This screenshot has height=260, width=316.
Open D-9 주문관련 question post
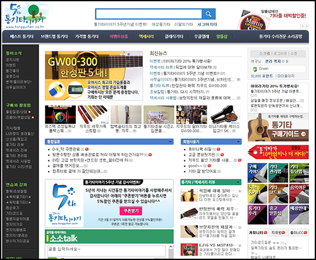pos(66,149)
